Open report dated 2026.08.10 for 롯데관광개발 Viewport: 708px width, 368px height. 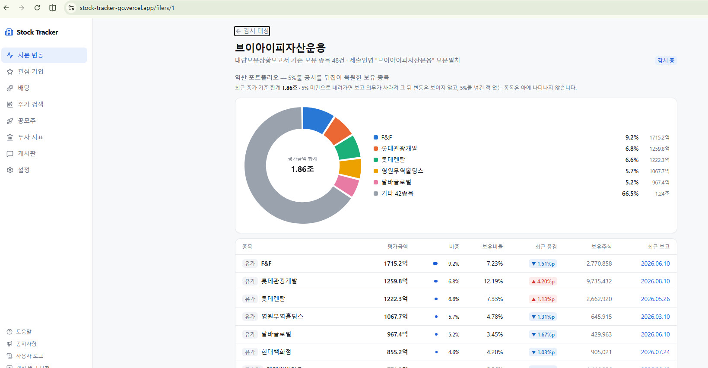655,281
